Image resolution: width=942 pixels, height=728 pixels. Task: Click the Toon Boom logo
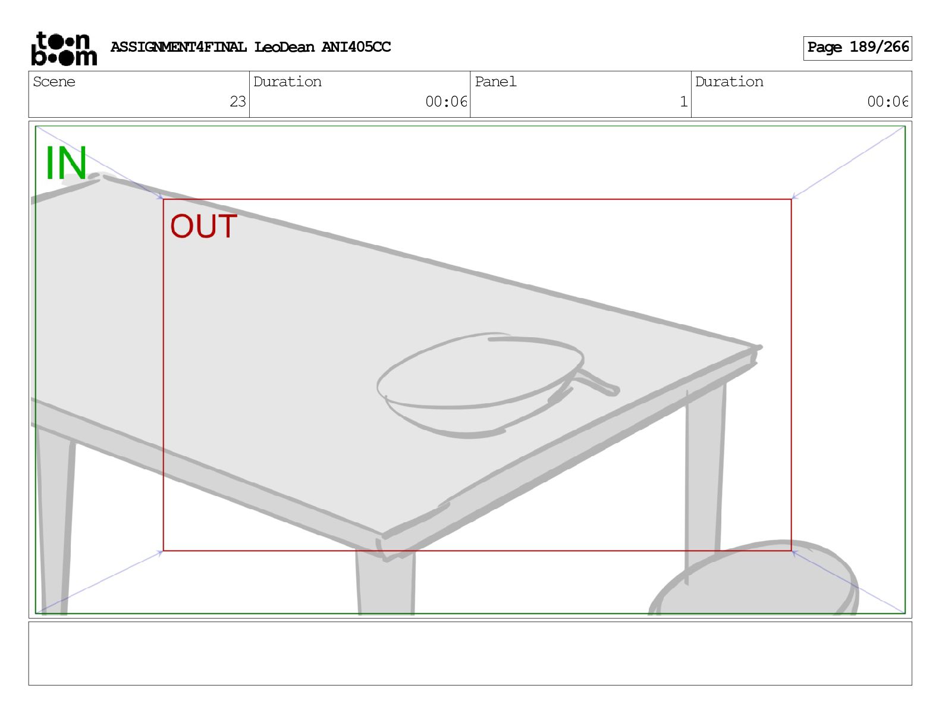click(x=64, y=48)
